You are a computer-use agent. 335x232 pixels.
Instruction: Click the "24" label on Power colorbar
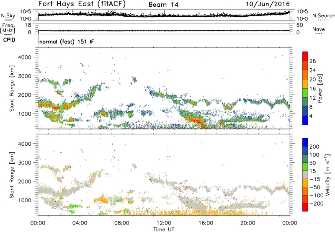coord(312,70)
